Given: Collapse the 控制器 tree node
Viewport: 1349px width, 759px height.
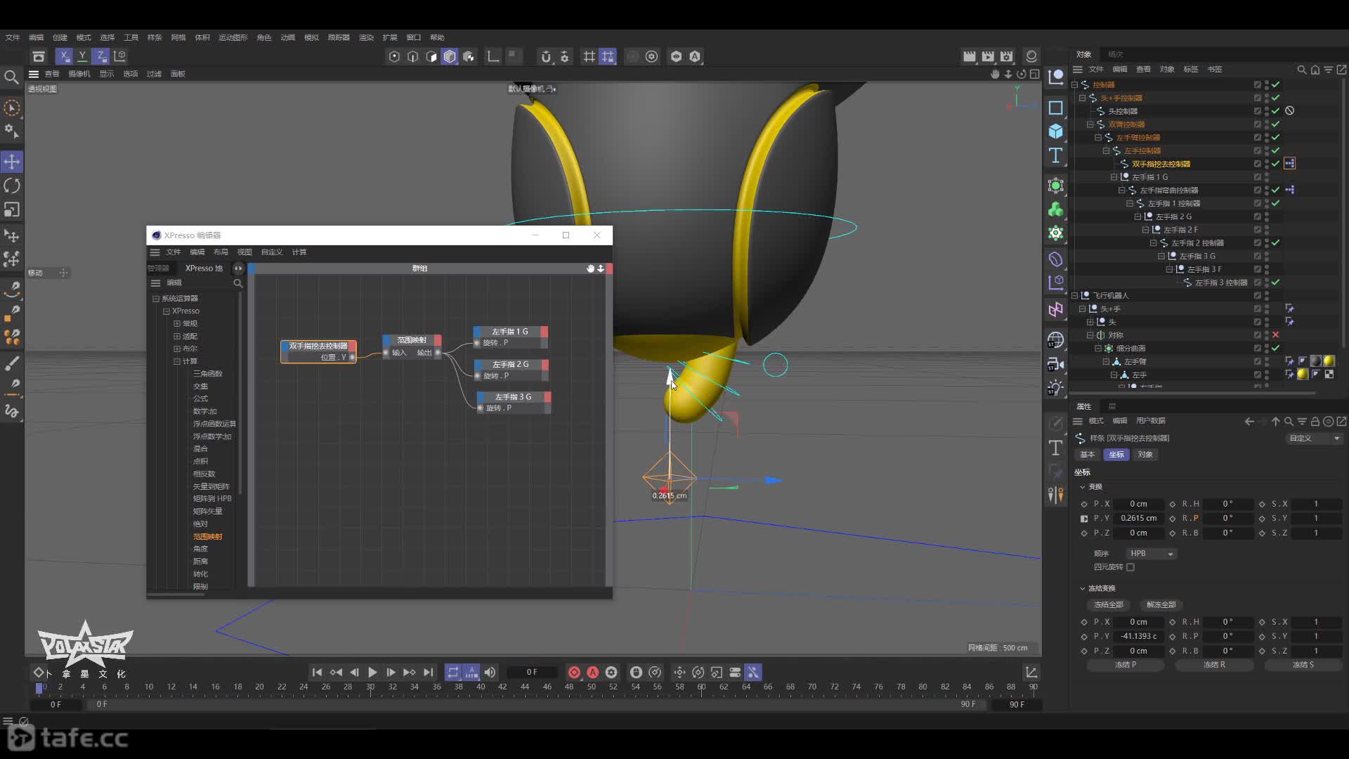Looking at the screenshot, I should [x=1074, y=84].
